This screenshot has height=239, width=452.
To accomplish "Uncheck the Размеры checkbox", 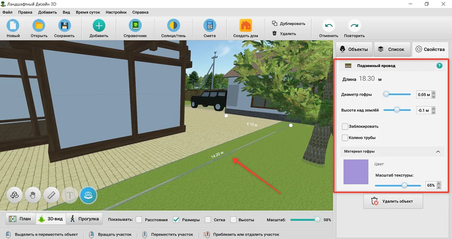I will [176, 219].
